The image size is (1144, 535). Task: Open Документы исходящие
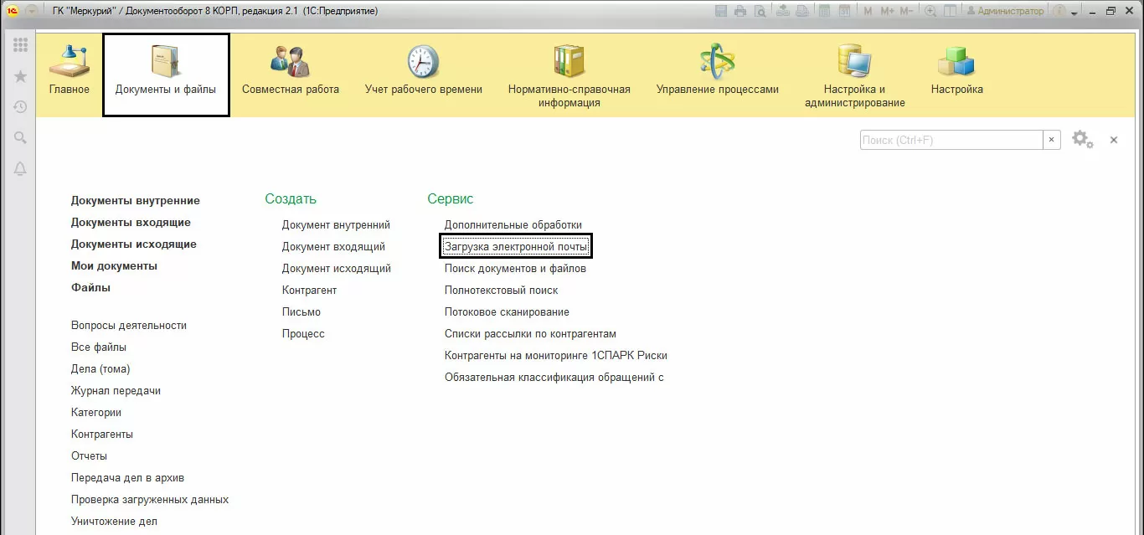[x=134, y=244]
